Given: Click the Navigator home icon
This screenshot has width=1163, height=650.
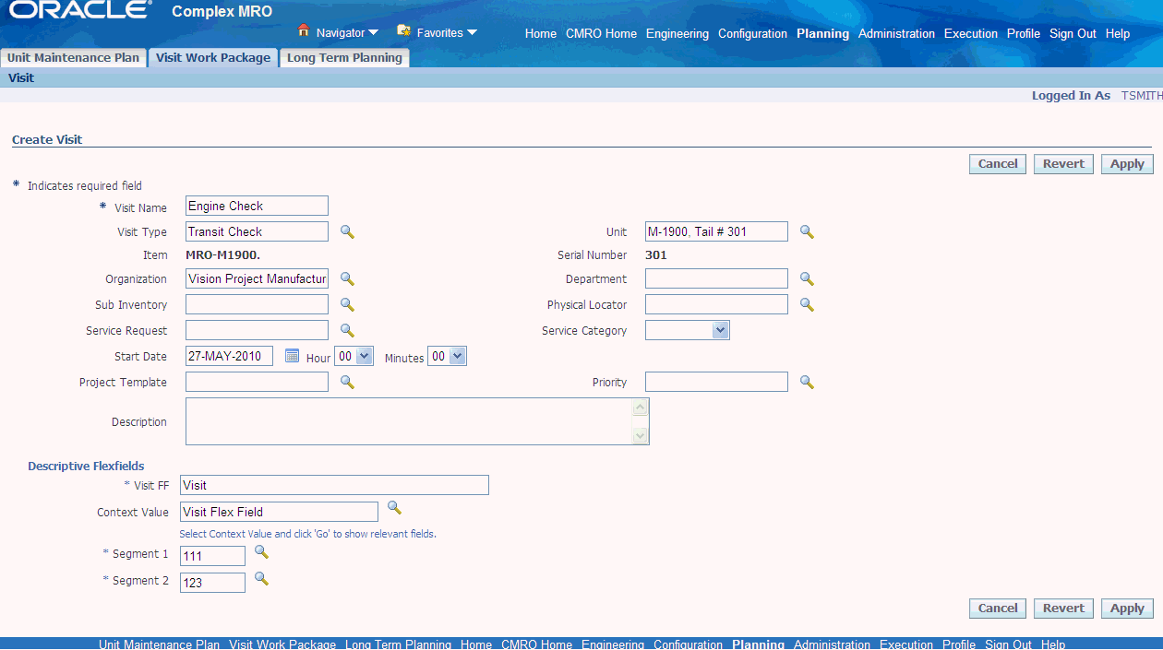Looking at the screenshot, I should [303, 30].
